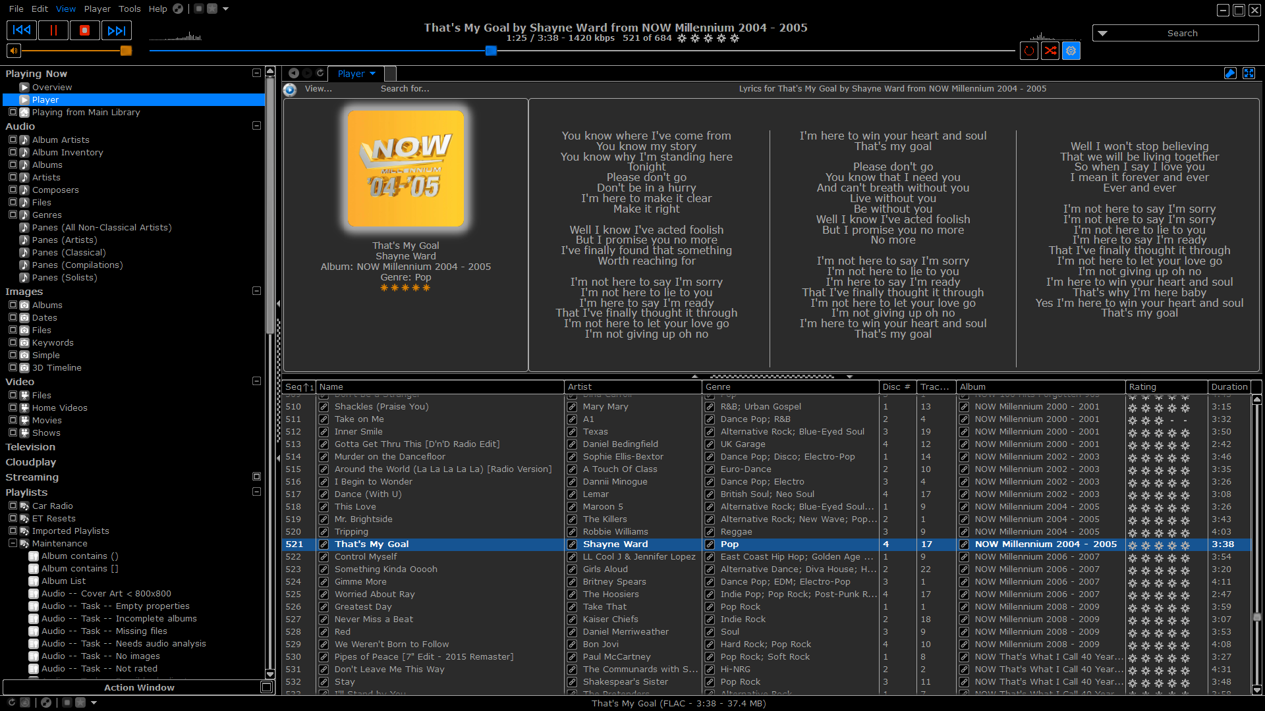1265x711 pixels.
Task: Toggle the checkbox beside Album Artists
Action: 13,140
